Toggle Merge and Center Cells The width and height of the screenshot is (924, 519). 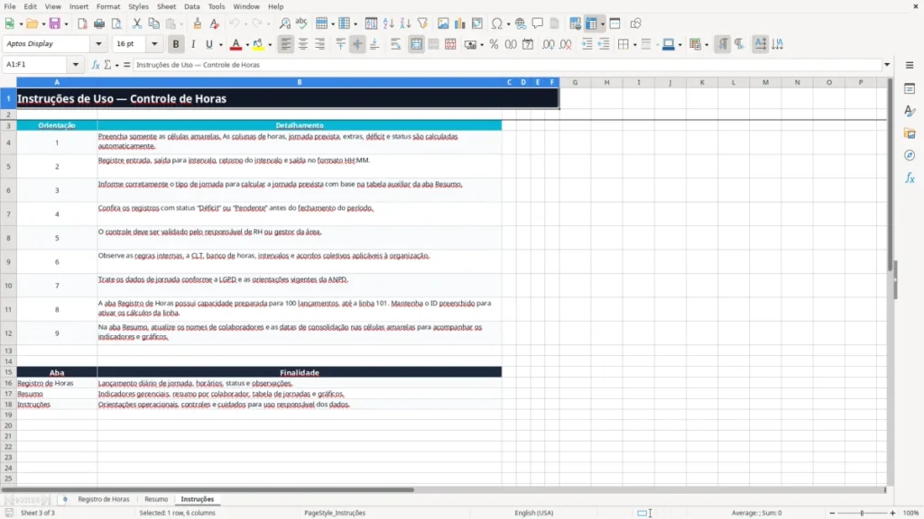click(417, 44)
